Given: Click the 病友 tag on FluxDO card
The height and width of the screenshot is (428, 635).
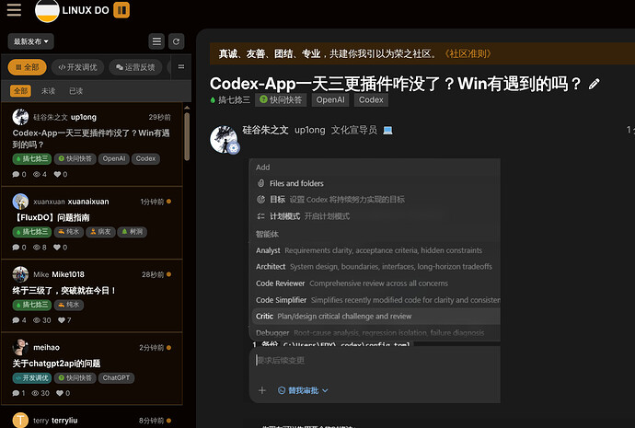Looking at the screenshot, I should (x=100, y=232).
